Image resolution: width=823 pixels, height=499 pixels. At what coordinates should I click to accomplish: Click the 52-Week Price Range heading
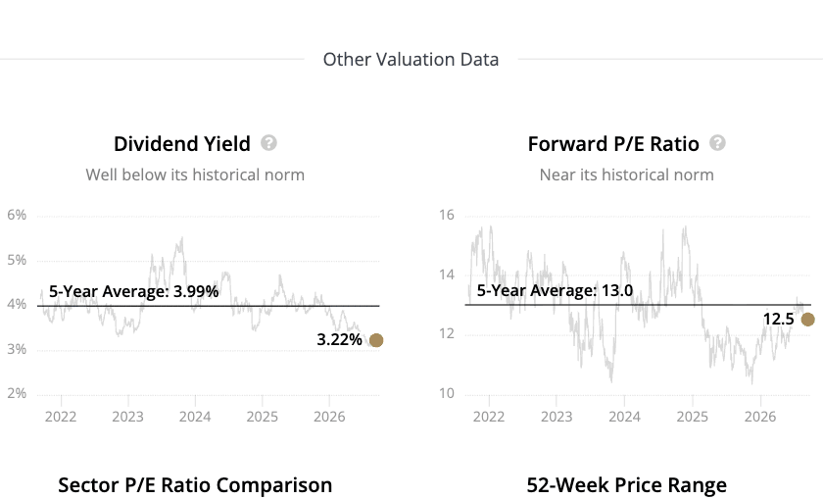[x=627, y=485]
